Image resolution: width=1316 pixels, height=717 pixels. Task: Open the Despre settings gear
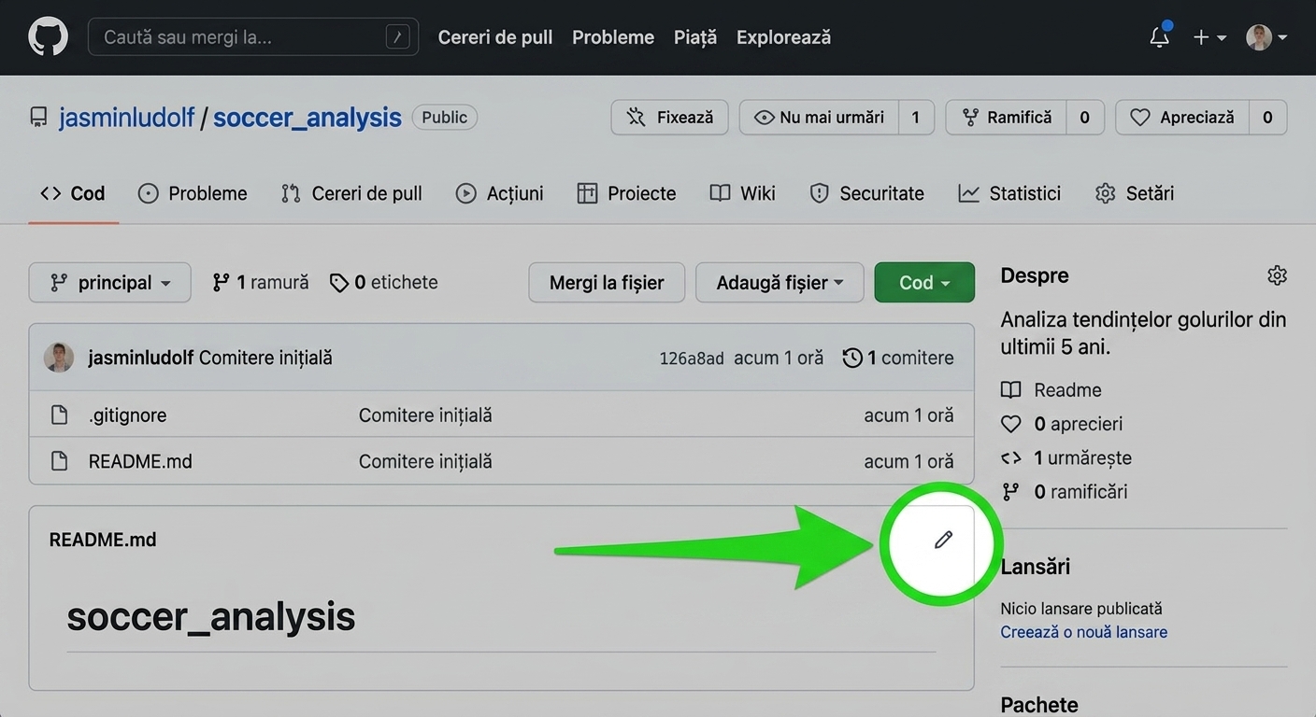[x=1277, y=275]
